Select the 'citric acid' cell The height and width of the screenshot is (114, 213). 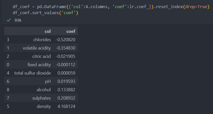(41, 56)
